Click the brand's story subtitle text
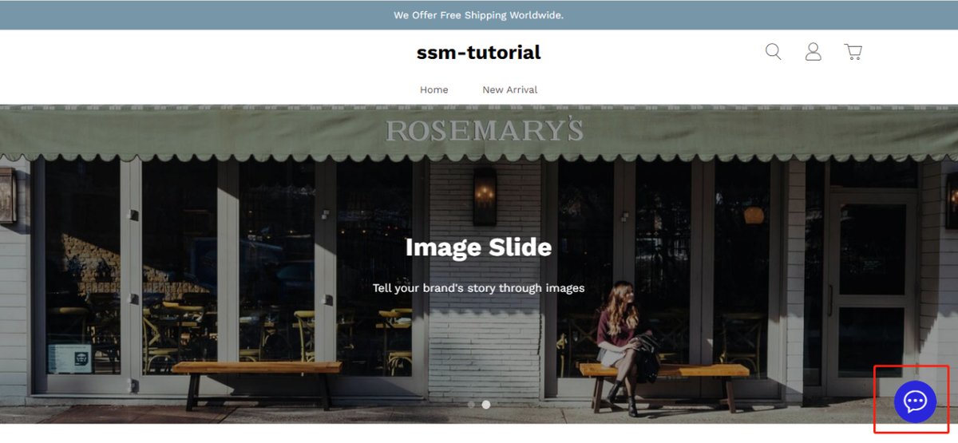958x443 pixels. tap(478, 287)
